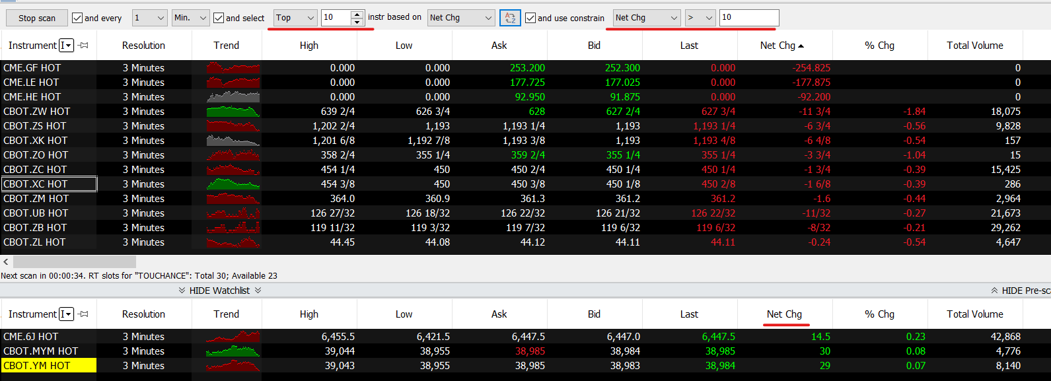Select the highlighted CBOT.YM HOT instrument
Image resolution: width=1051 pixels, height=381 pixels.
click(49, 366)
